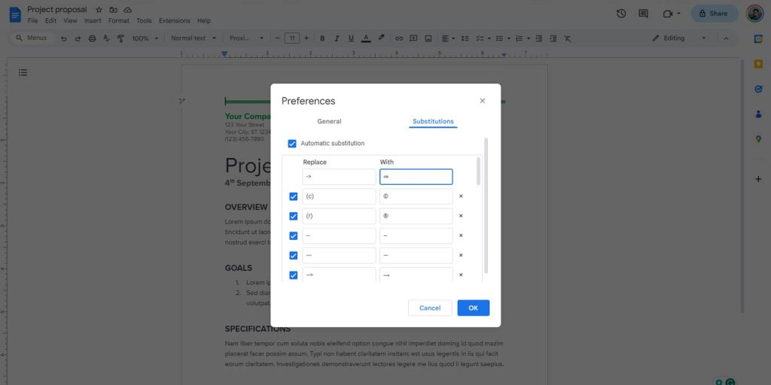Open the comments panel icon
Viewport: 771px width, 385px height.
coord(643,14)
